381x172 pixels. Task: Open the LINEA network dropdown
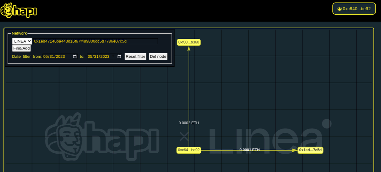coord(22,41)
